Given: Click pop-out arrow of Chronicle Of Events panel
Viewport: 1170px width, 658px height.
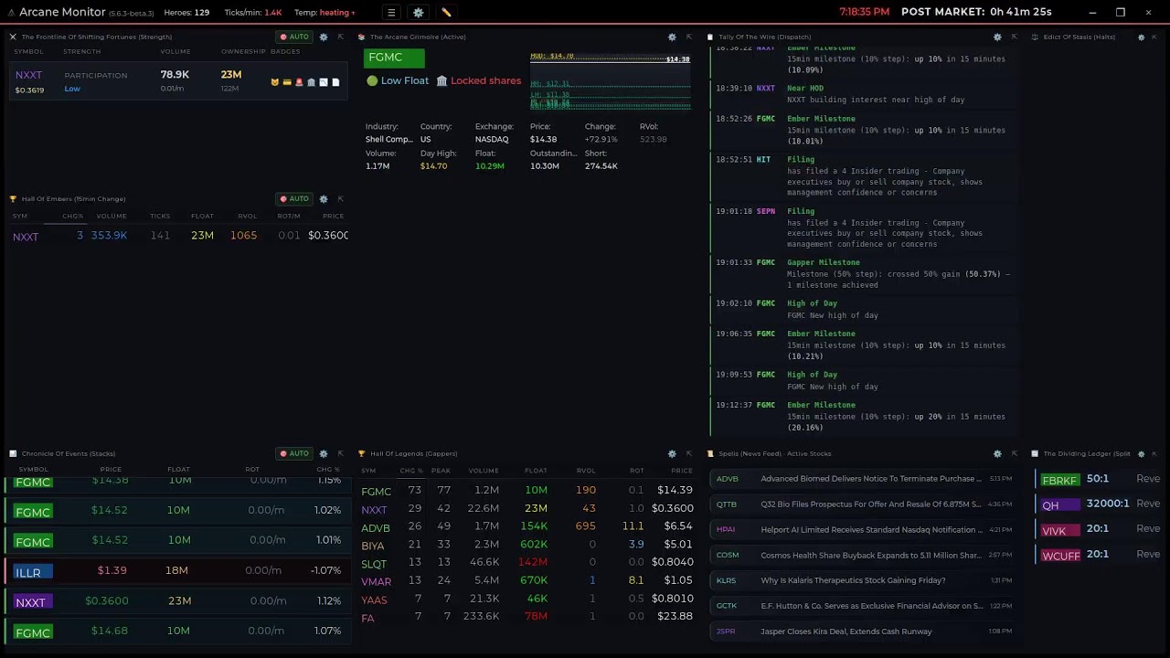Looking at the screenshot, I should [340, 453].
